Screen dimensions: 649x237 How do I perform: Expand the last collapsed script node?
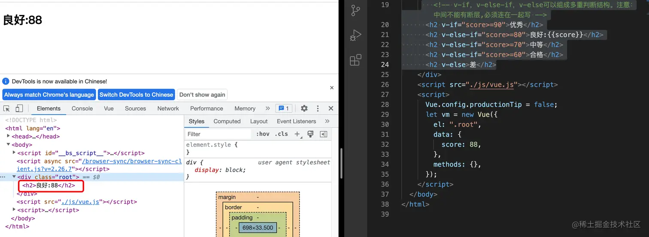[14, 210]
